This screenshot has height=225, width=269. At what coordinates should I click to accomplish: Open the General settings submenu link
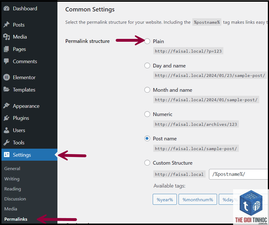point(12,169)
